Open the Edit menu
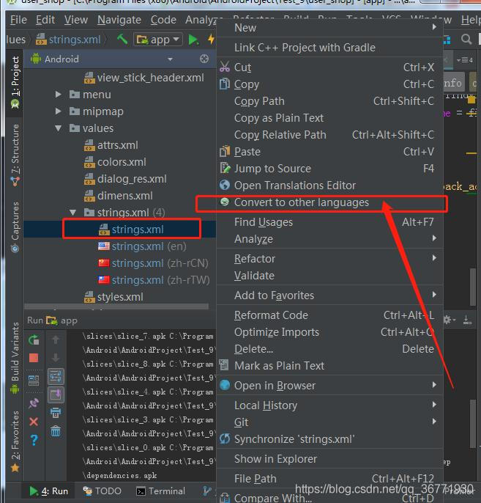This screenshot has width=481, height=503. click(45, 20)
